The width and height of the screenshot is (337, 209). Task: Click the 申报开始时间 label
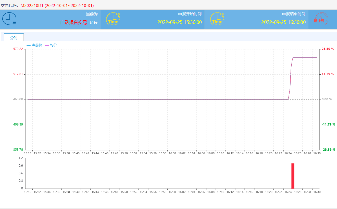tap(190, 14)
